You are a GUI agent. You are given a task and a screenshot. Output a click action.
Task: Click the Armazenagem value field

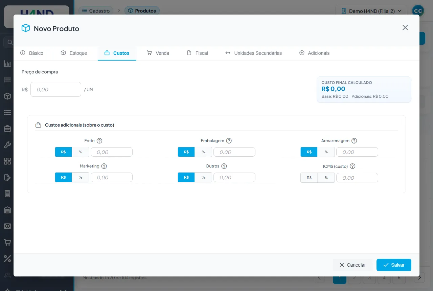tap(357, 152)
